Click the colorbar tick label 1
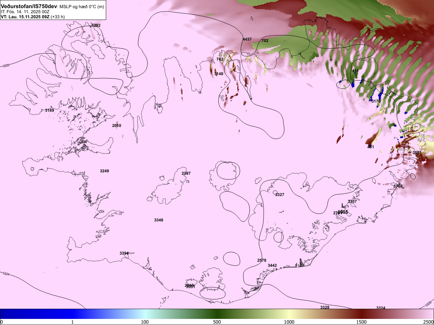434x325 pixels. pos(72,322)
